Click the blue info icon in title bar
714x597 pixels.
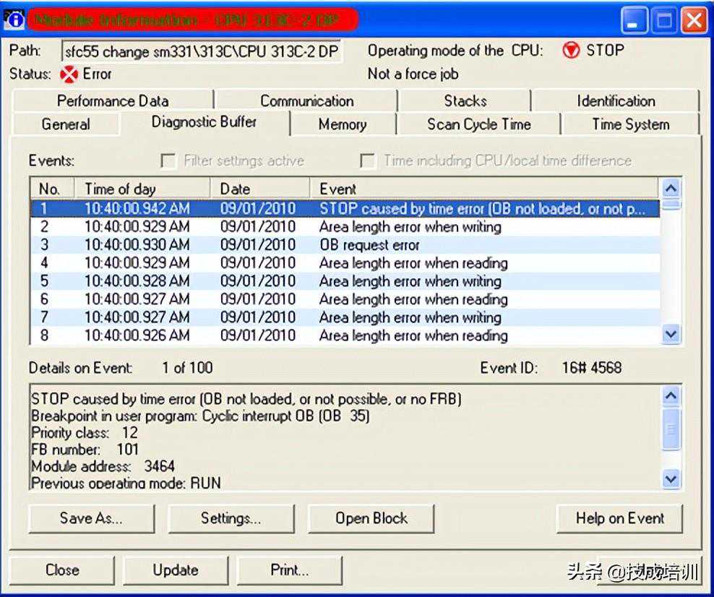[x=14, y=20]
